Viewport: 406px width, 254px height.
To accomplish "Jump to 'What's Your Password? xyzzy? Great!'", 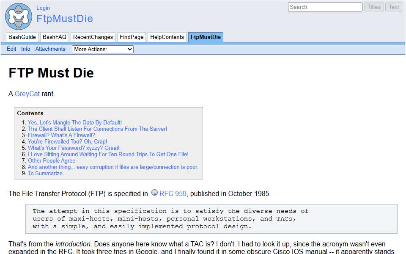I will 74,148.
